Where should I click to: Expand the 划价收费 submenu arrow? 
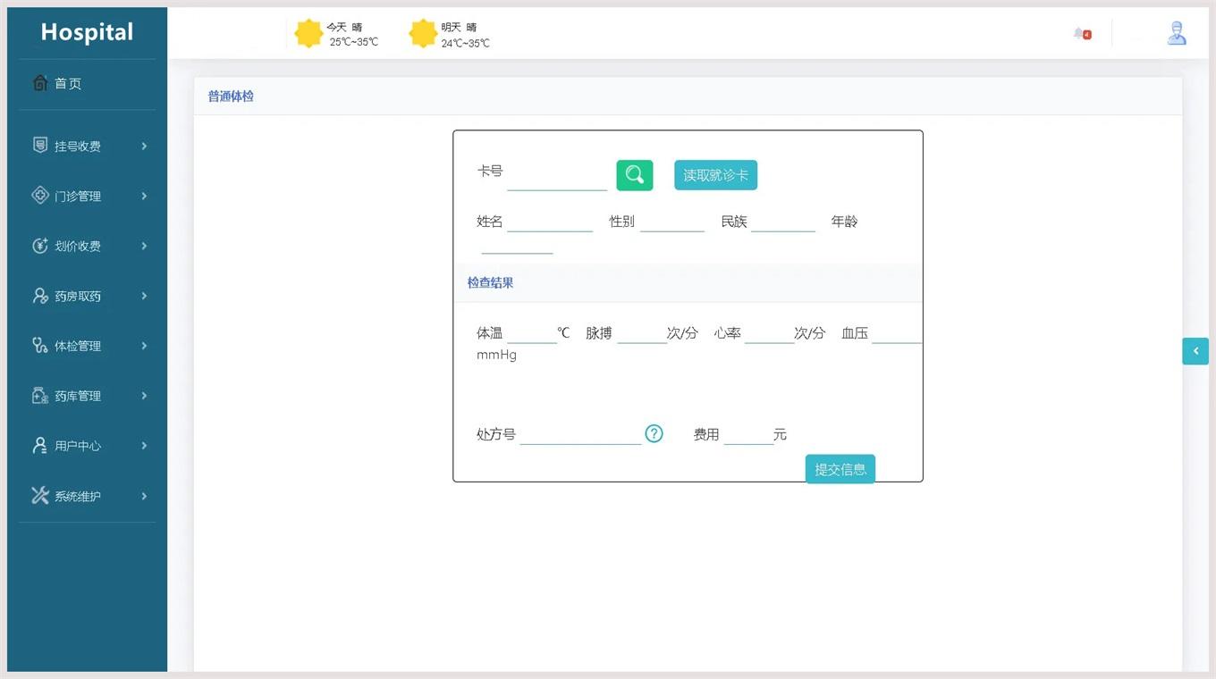click(144, 247)
